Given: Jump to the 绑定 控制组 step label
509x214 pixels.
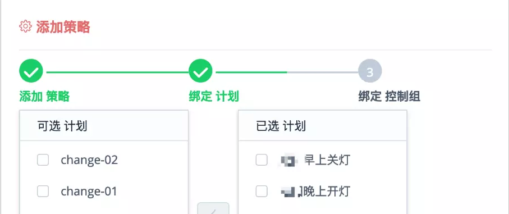Looking at the screenshot, I should click(x=389, y=97).
